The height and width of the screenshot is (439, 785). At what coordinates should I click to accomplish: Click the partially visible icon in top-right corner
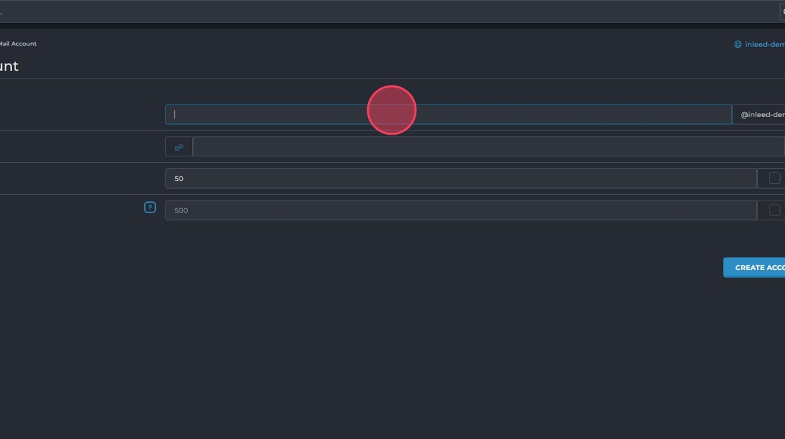[x=782, y=11]
